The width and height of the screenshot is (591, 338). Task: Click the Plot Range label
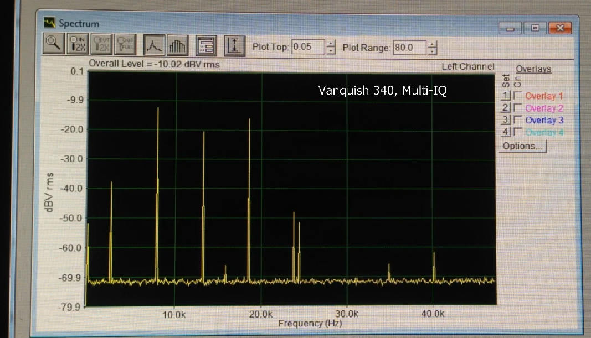(366, 48)
